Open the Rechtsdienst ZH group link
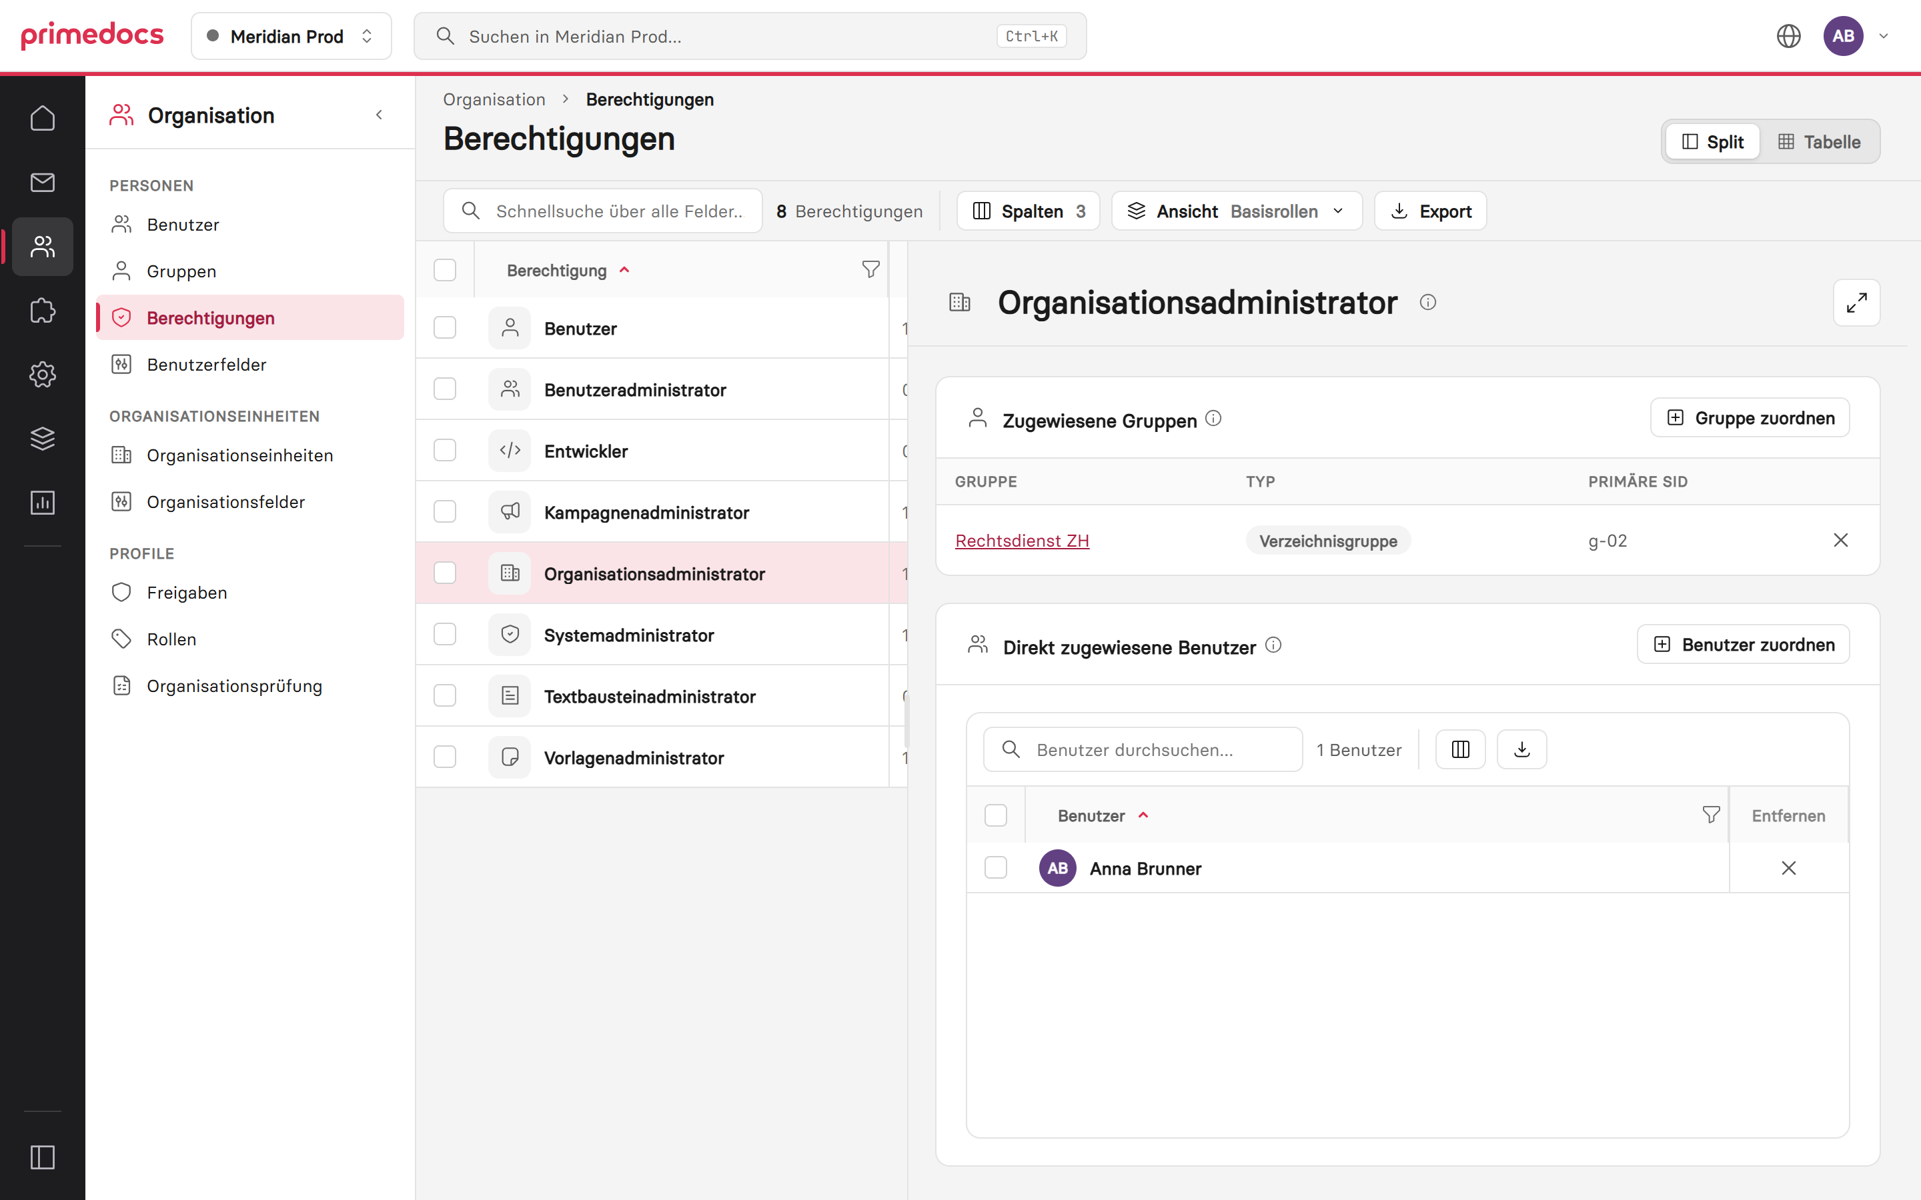Viewport: 1921px width, 1200px height. pos(1022,541)
